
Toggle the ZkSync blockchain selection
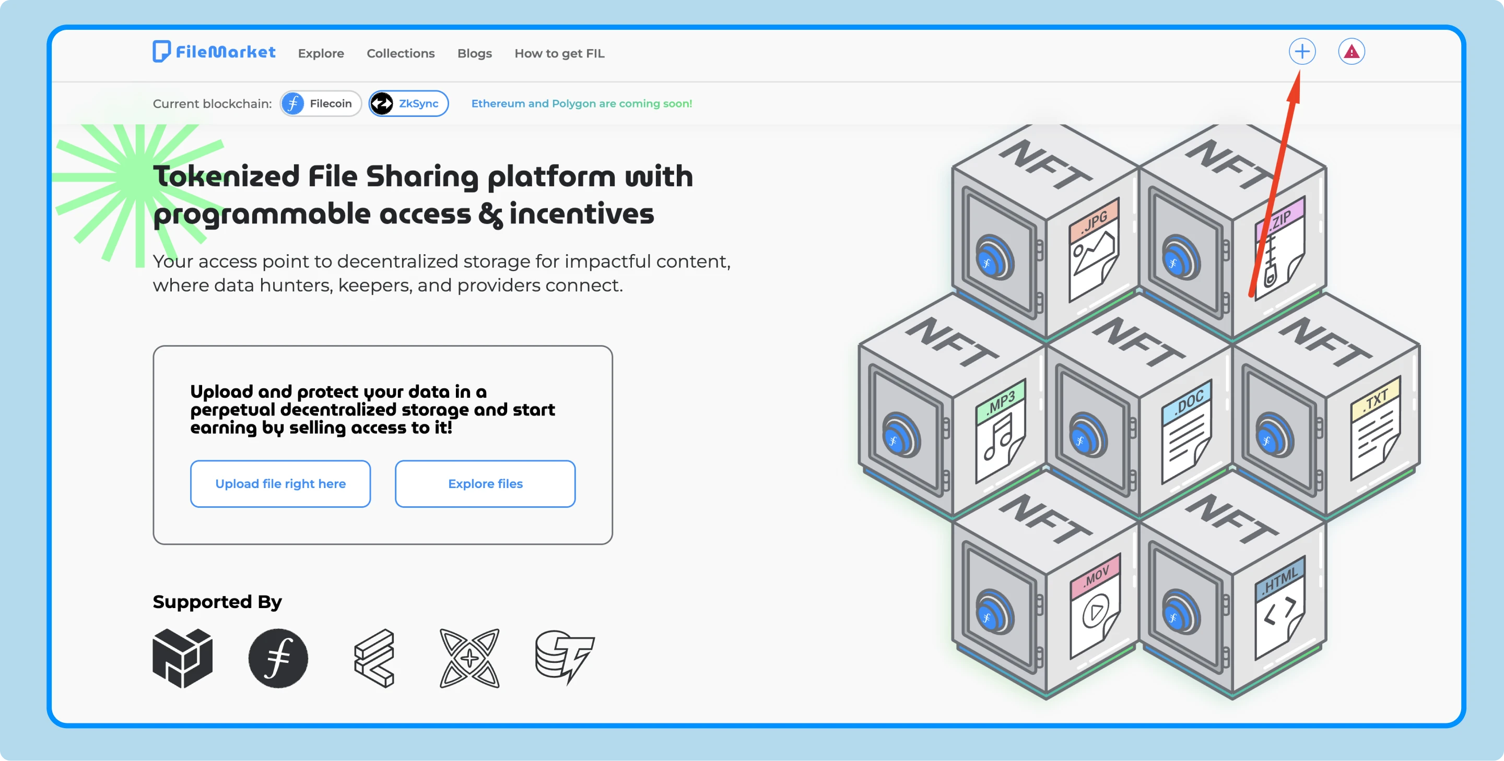pos(407,103)
